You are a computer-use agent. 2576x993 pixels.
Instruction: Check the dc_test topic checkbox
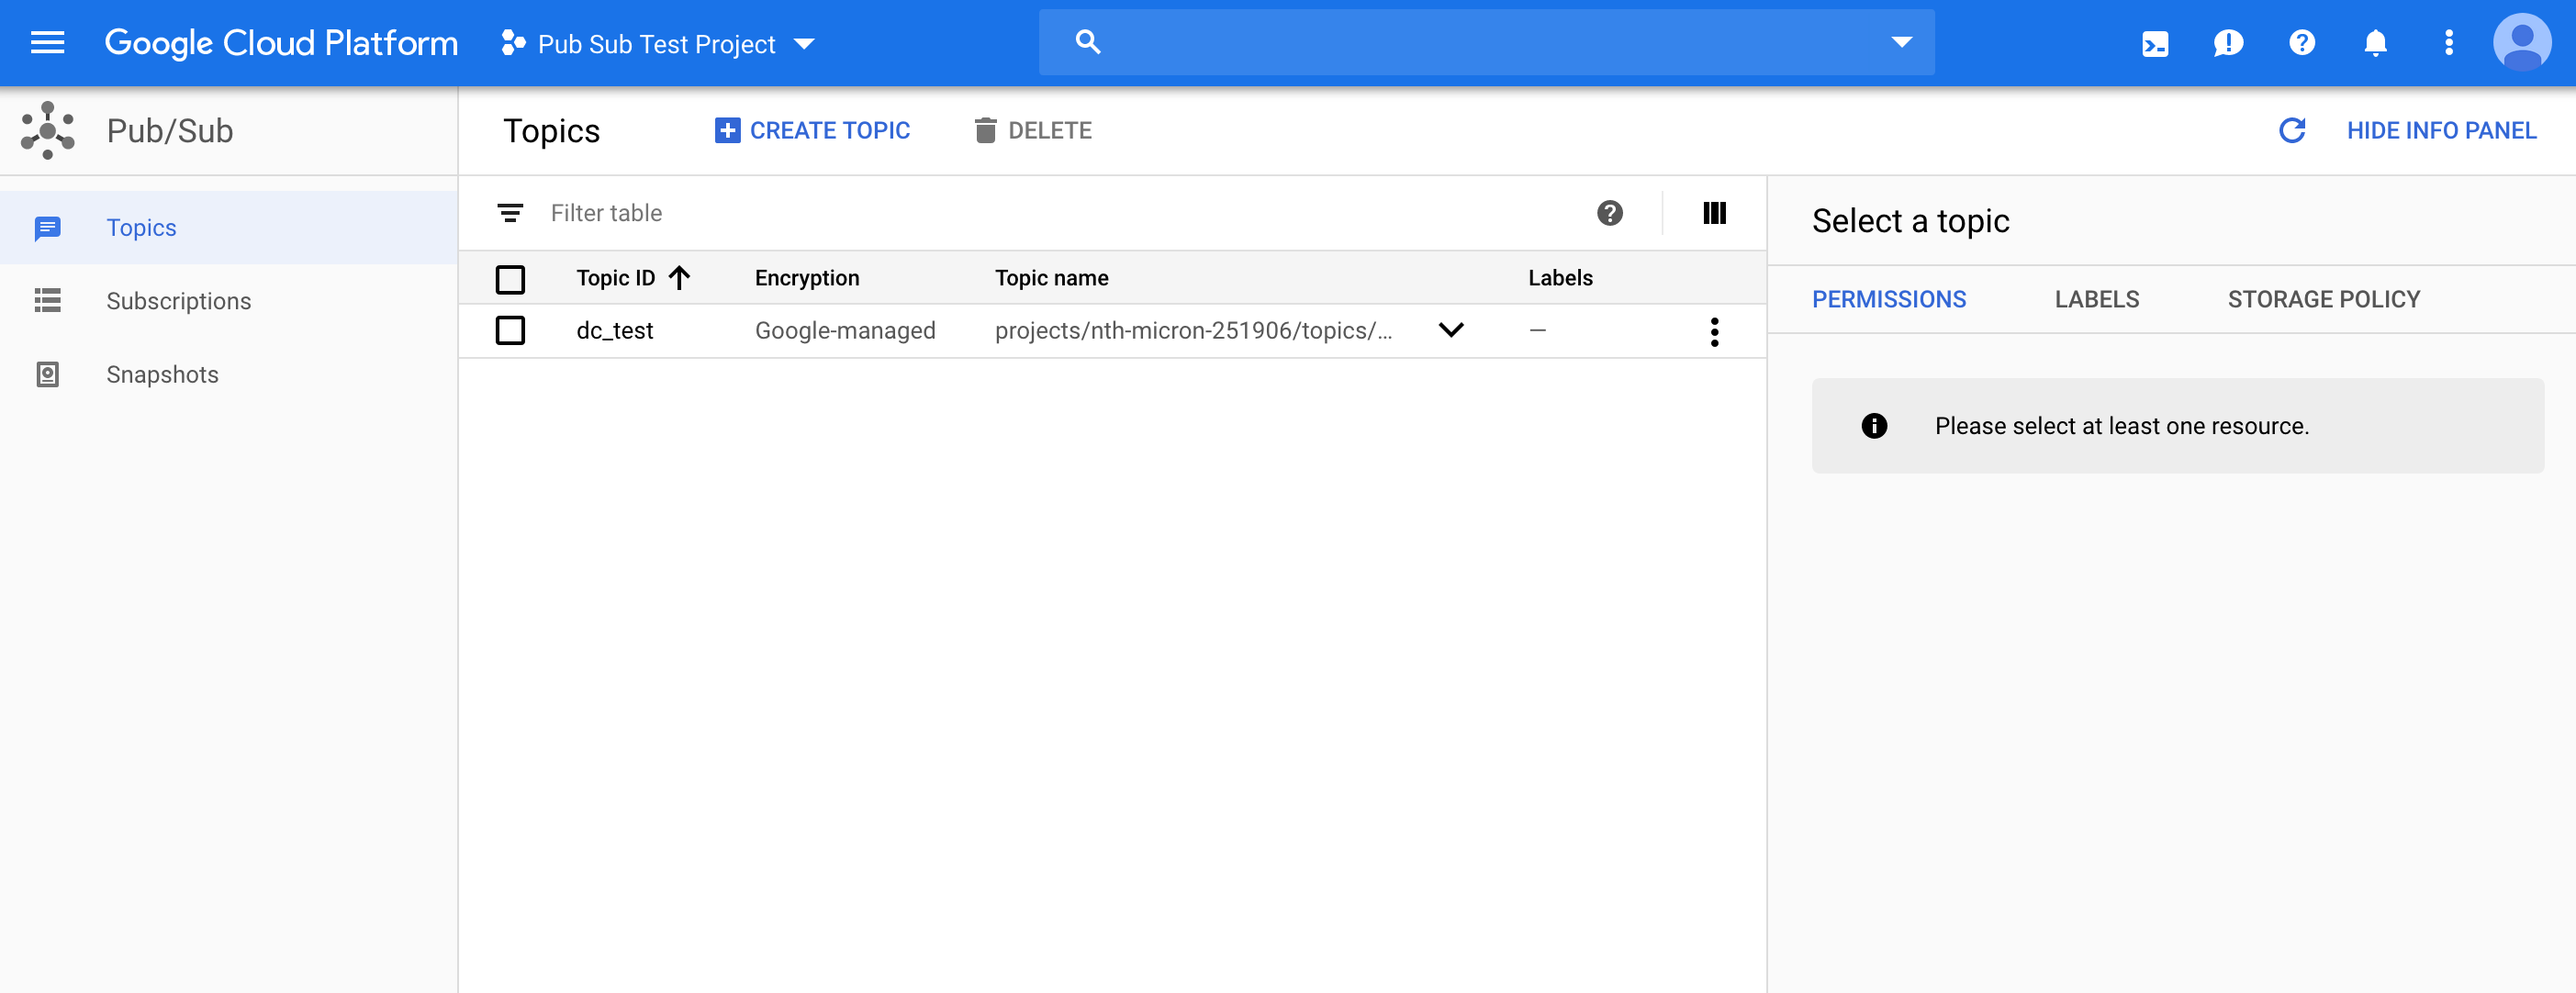click(x=511, y=330)
